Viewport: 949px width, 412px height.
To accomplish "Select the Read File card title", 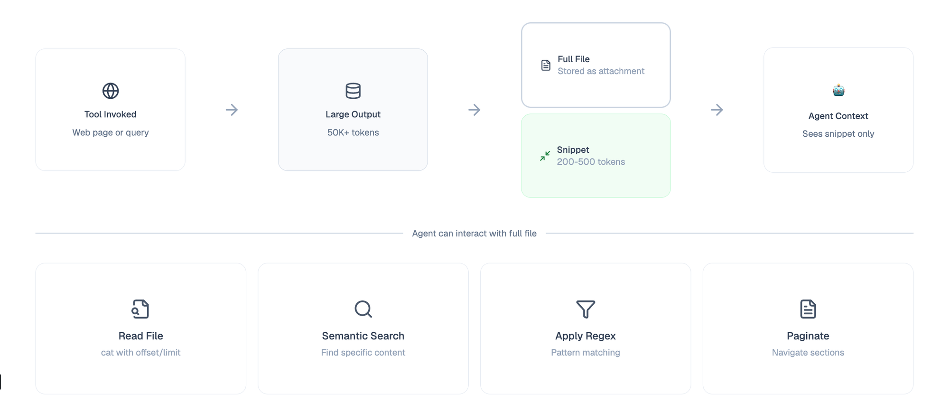I will coord(141,336).
